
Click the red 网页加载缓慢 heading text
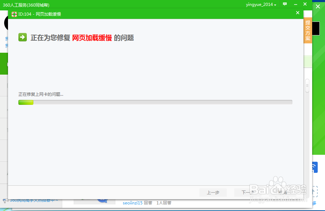[x=92, y=38]
